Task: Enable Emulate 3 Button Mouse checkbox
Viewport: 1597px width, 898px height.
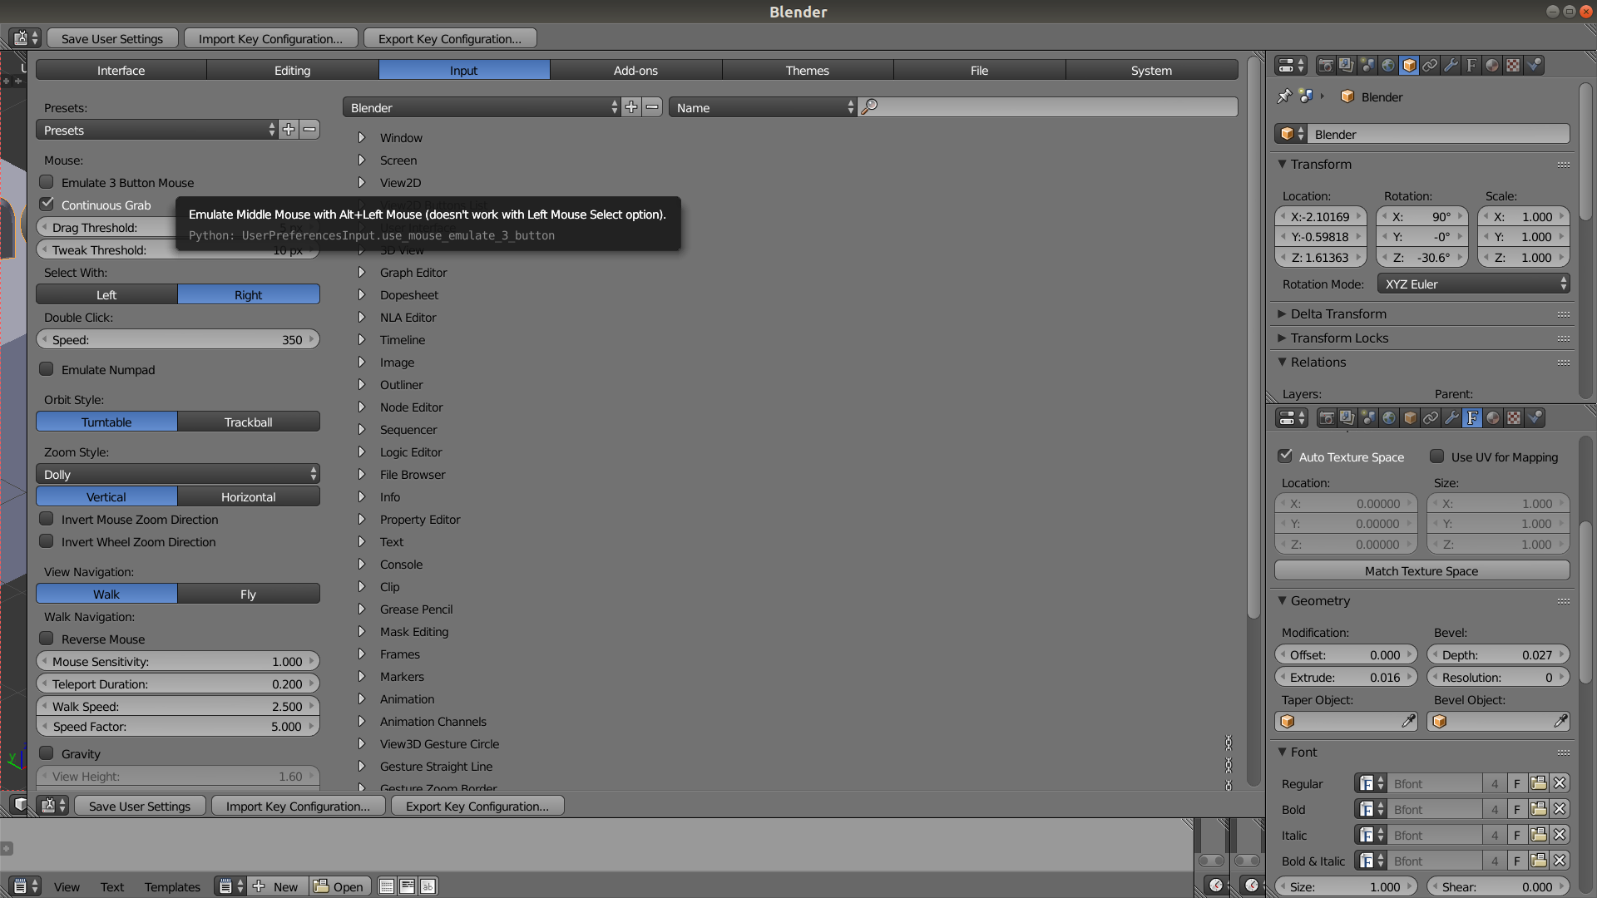Action: (47, 182)
